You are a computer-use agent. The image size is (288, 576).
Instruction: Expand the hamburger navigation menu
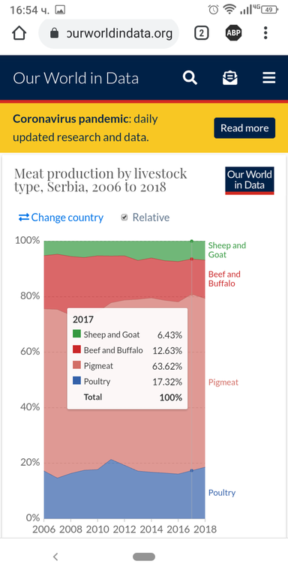tap(269, 78)
